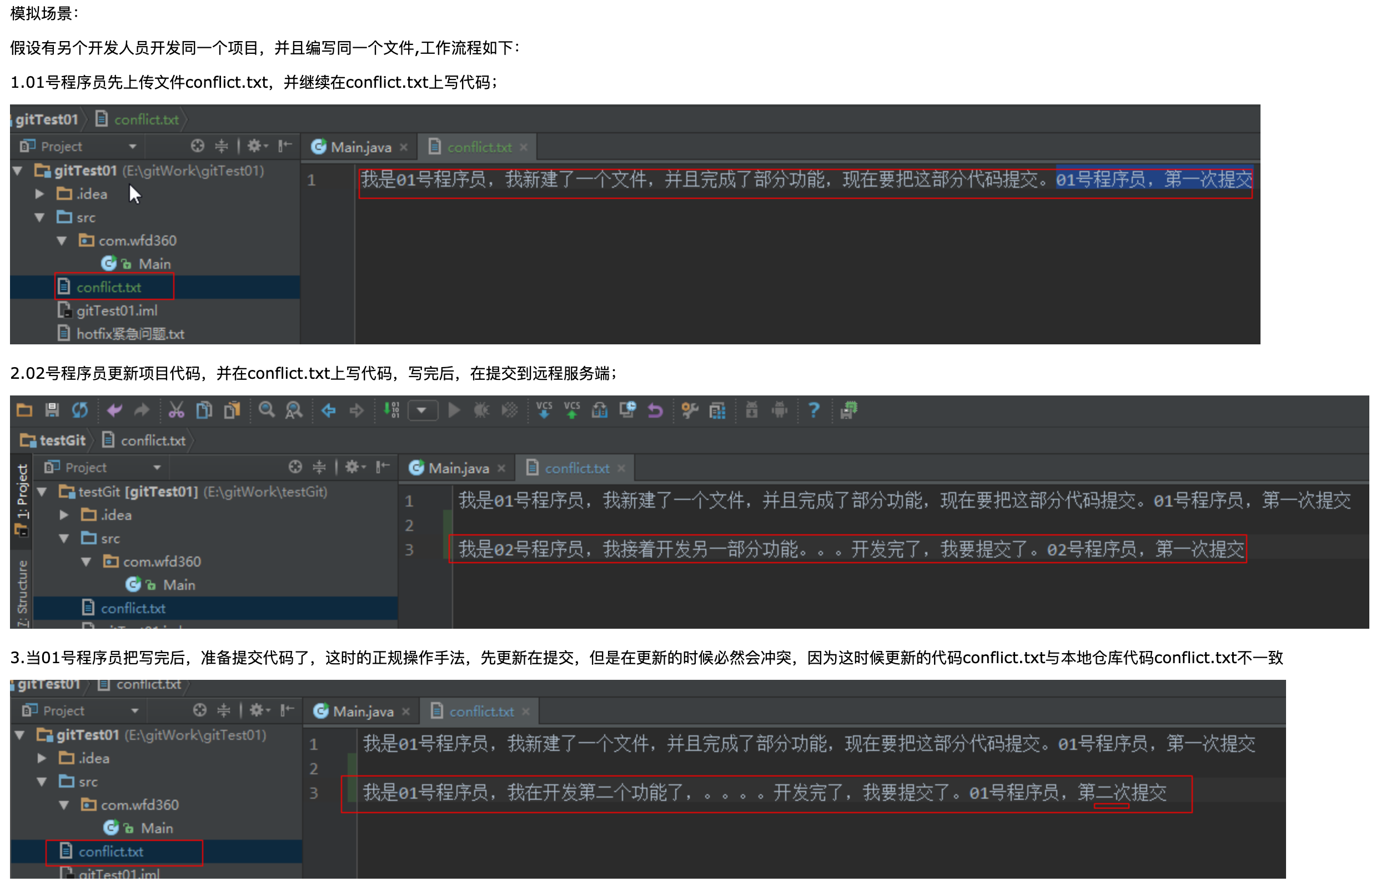Close the conflict.txt tab in testGit editor
Screen dimensions: 1386x892
click(621, 468)
